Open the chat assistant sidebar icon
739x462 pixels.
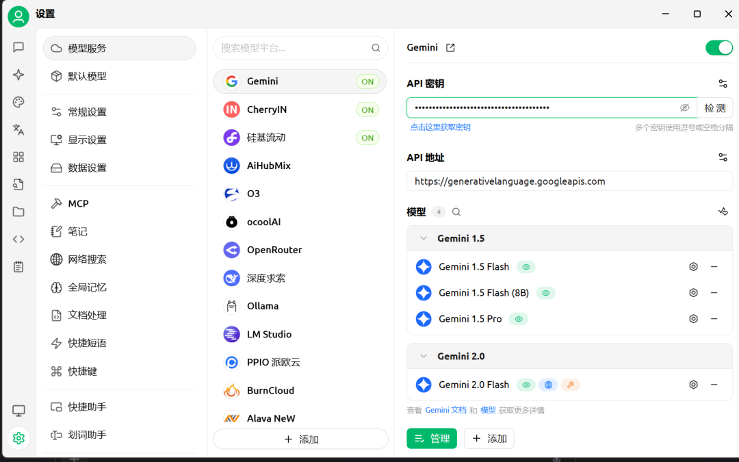18,47
